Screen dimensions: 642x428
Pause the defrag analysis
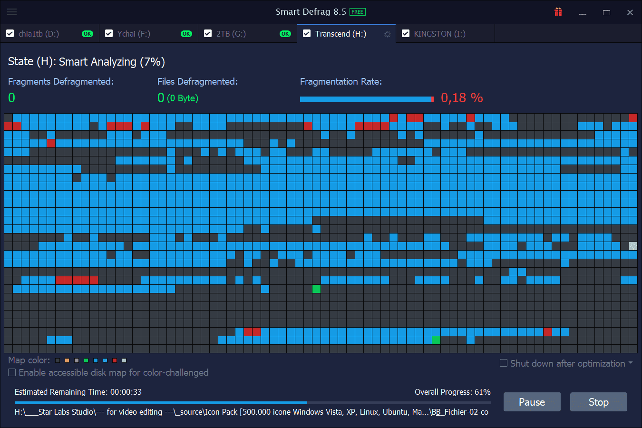532,402
